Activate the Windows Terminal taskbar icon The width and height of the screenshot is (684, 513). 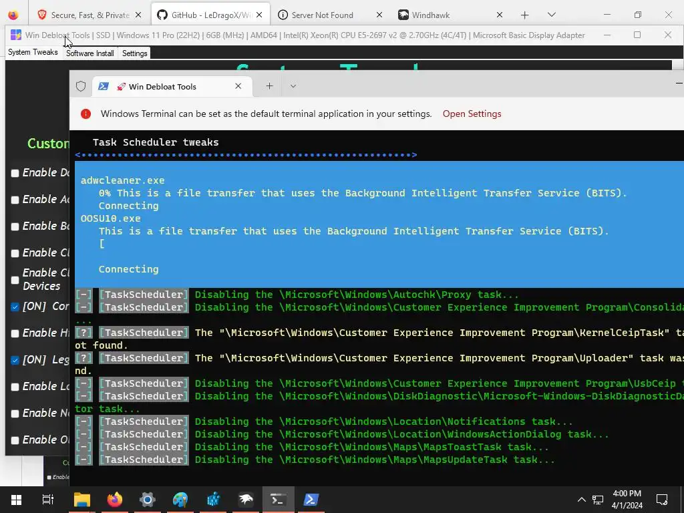click(x=279, y=500)
